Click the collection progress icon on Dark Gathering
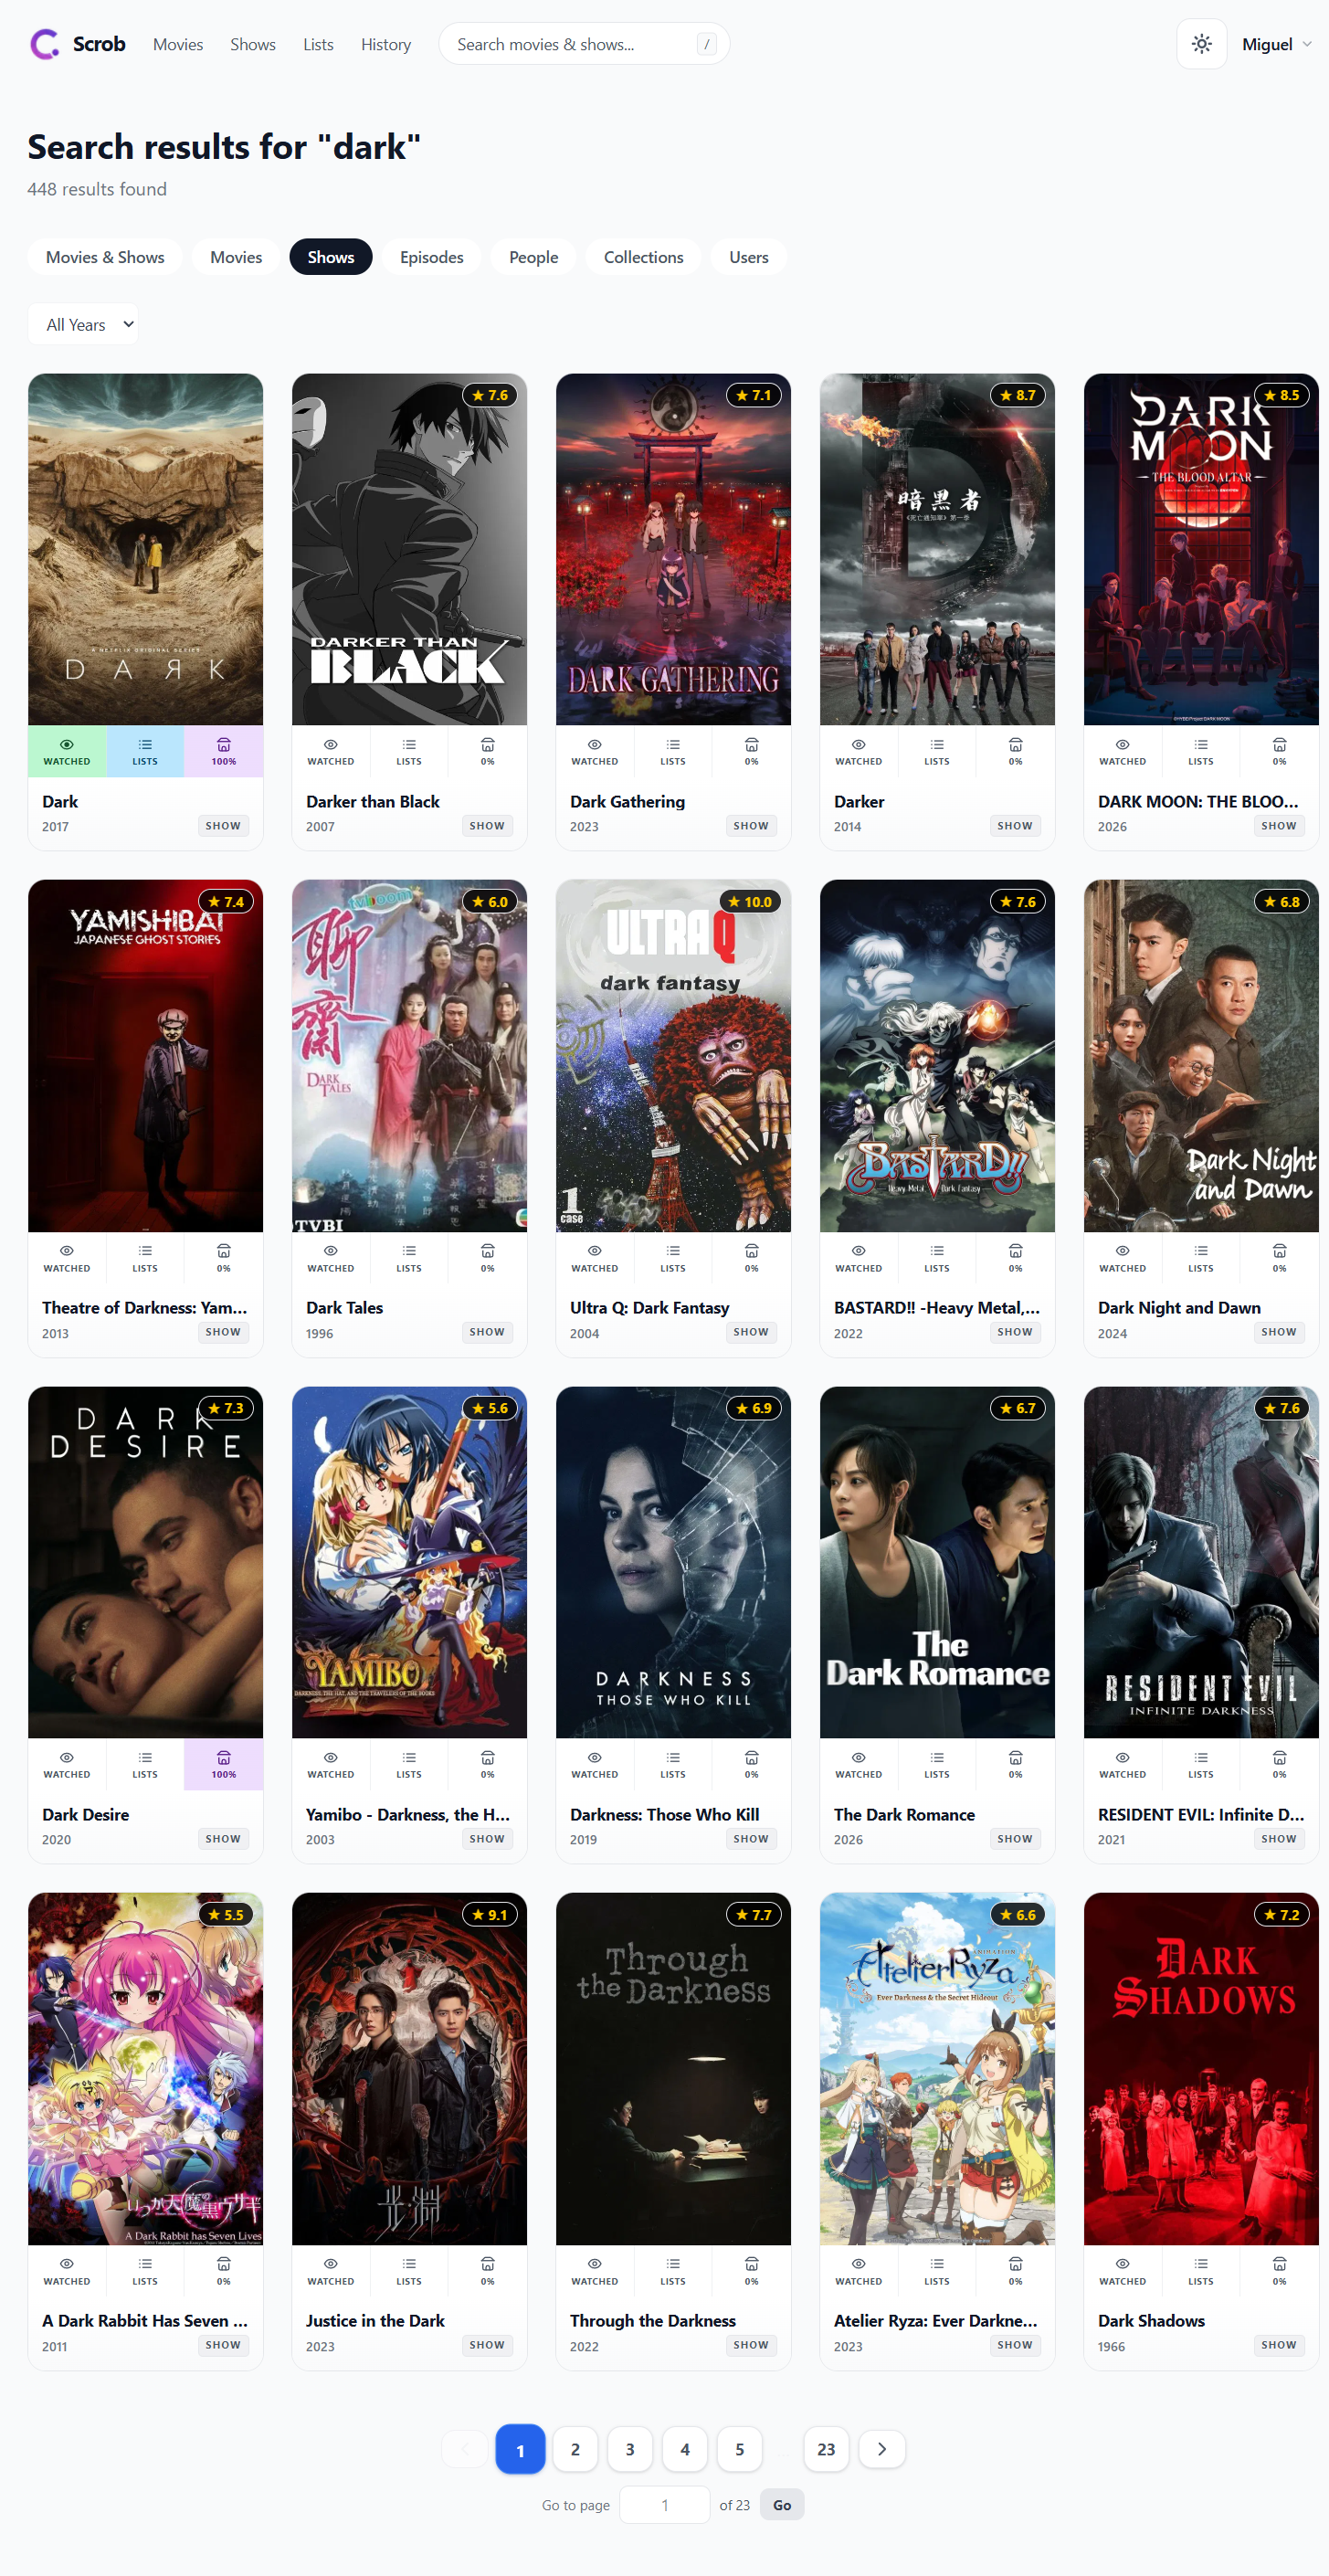The image size is (1329, 2576). pos(751,751)
